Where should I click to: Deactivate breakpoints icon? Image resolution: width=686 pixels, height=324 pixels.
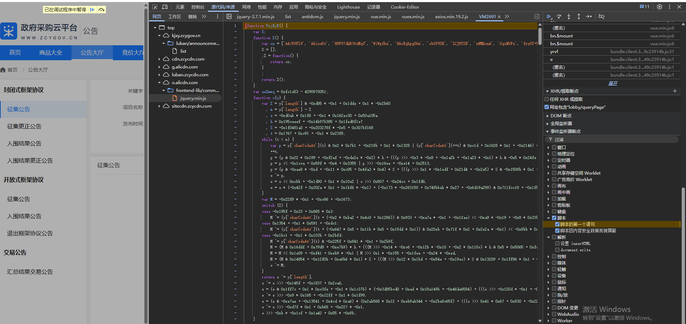click(x=602, y=16)
